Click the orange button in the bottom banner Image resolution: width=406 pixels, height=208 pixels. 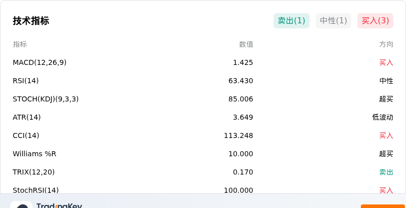click(383, 206)
